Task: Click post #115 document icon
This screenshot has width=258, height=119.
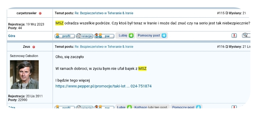Action: point(227,13)
